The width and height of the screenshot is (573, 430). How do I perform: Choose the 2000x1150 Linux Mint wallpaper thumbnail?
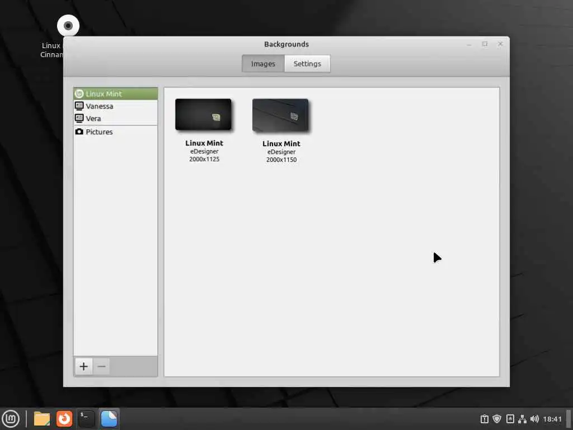click(x=280, y=115)
